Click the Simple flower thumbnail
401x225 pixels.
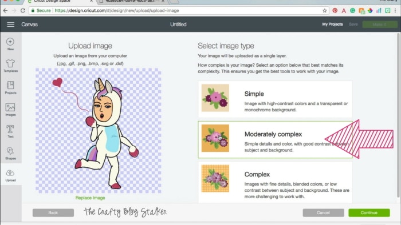215,98
